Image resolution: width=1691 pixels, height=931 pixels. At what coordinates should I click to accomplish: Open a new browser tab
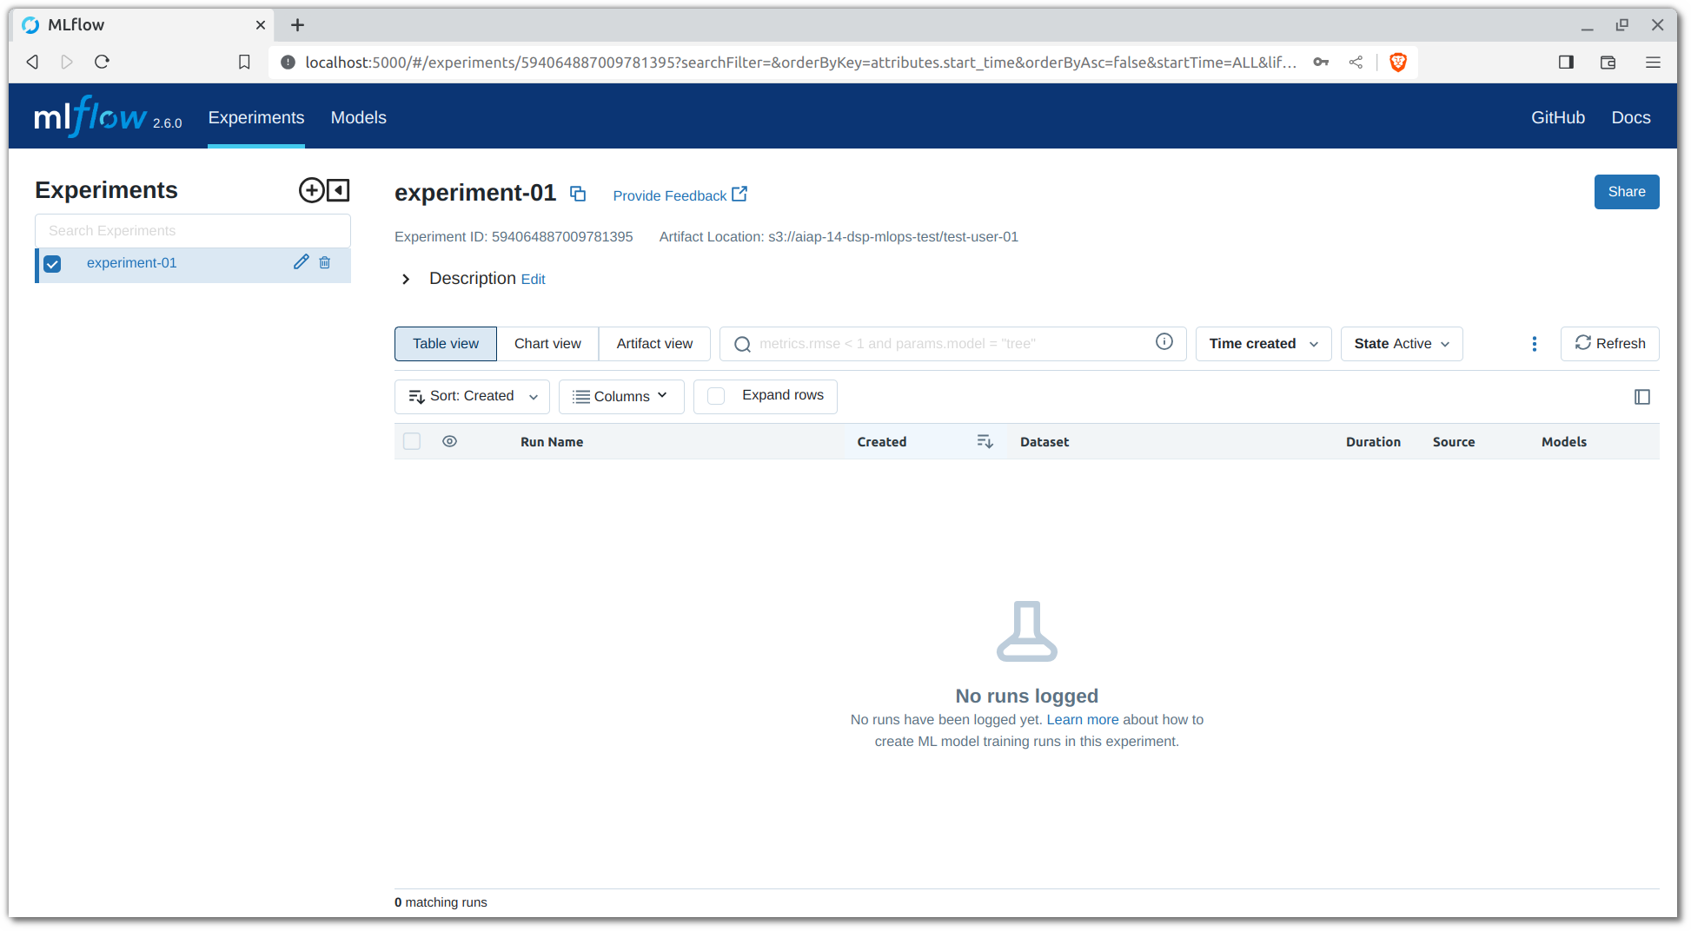[297, 25]
